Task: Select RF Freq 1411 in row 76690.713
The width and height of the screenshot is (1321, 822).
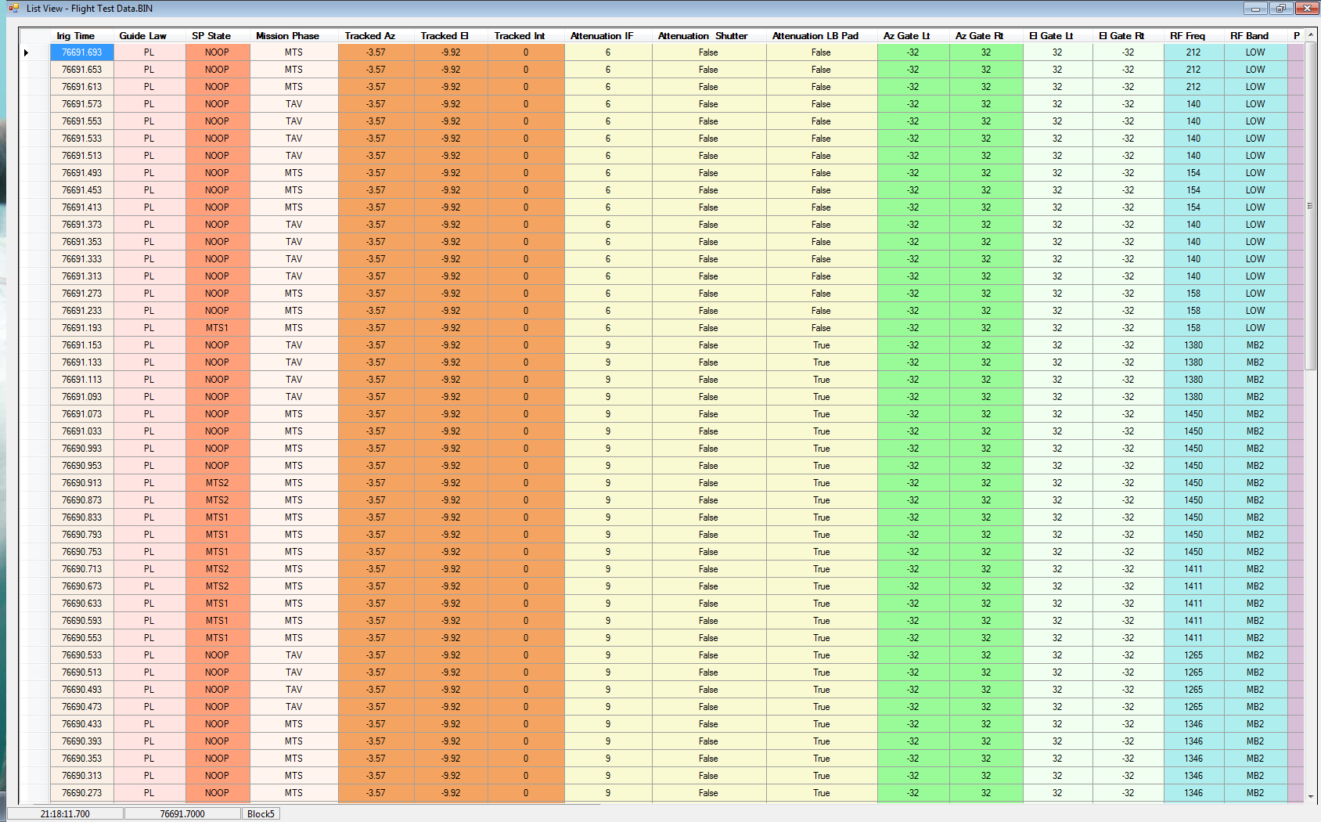Action: pyautogui.click(x=1193, y=569)
